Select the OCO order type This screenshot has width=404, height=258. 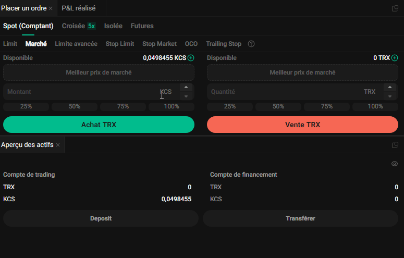click(x=191, y=44)
